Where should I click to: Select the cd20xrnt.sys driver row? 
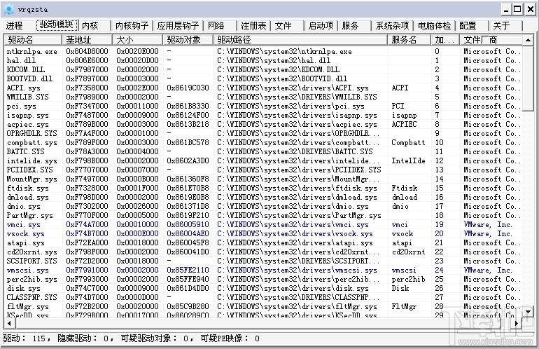point(263,252)
